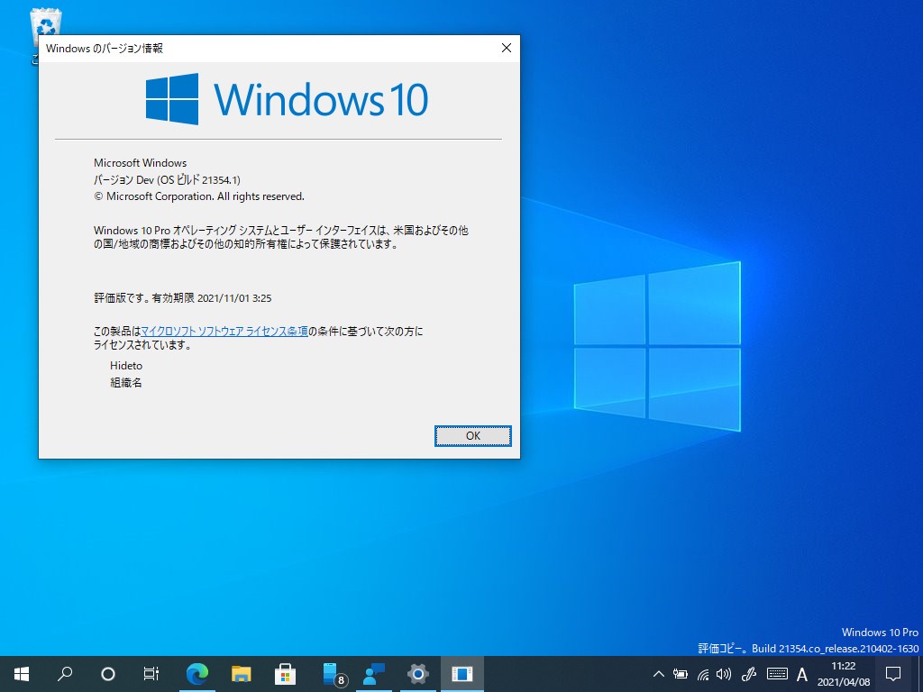
Task: Launch Microsoft Edge from the taskbar
Action: click(x=197, y=673)
